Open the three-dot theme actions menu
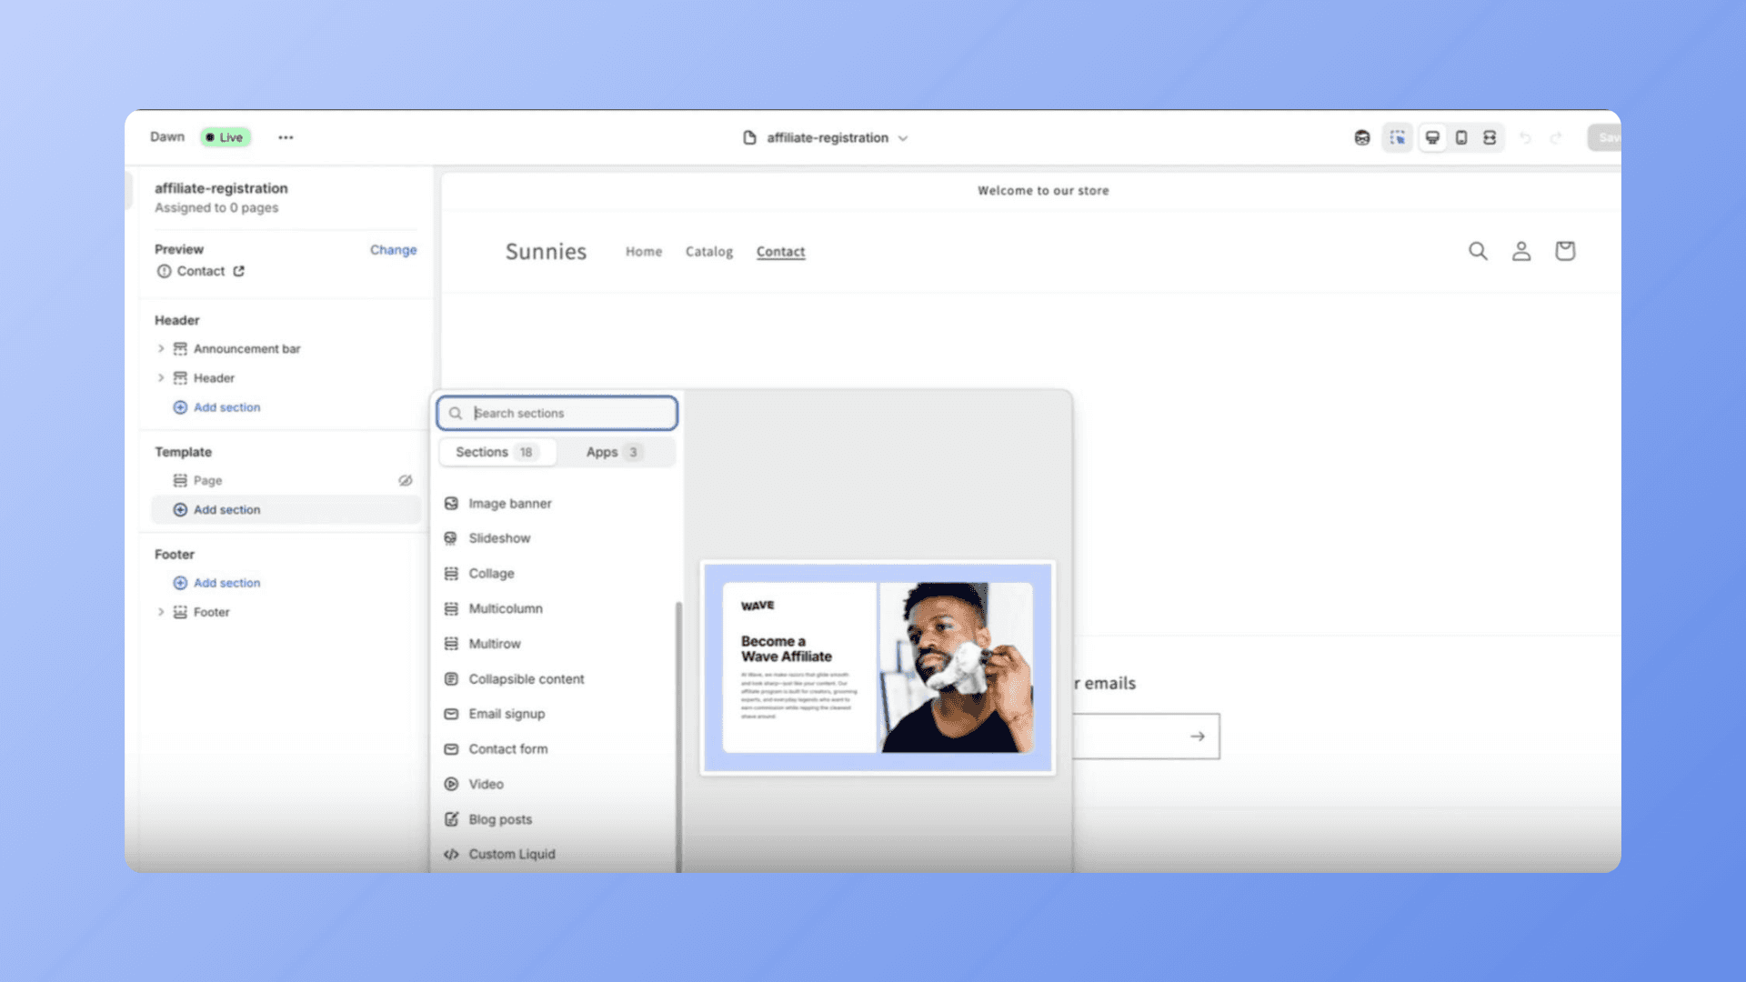 click(286, 137)
